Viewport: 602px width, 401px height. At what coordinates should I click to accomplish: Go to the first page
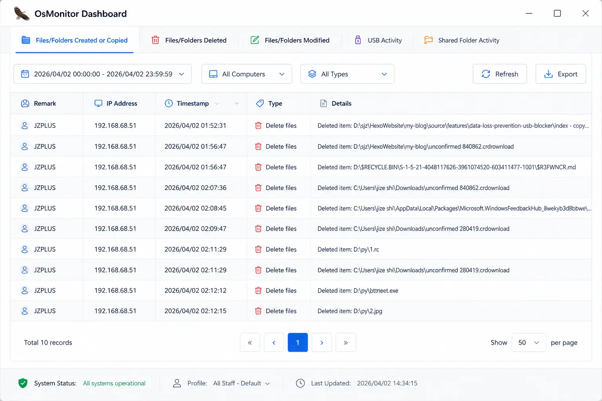(x=250, y=343)
